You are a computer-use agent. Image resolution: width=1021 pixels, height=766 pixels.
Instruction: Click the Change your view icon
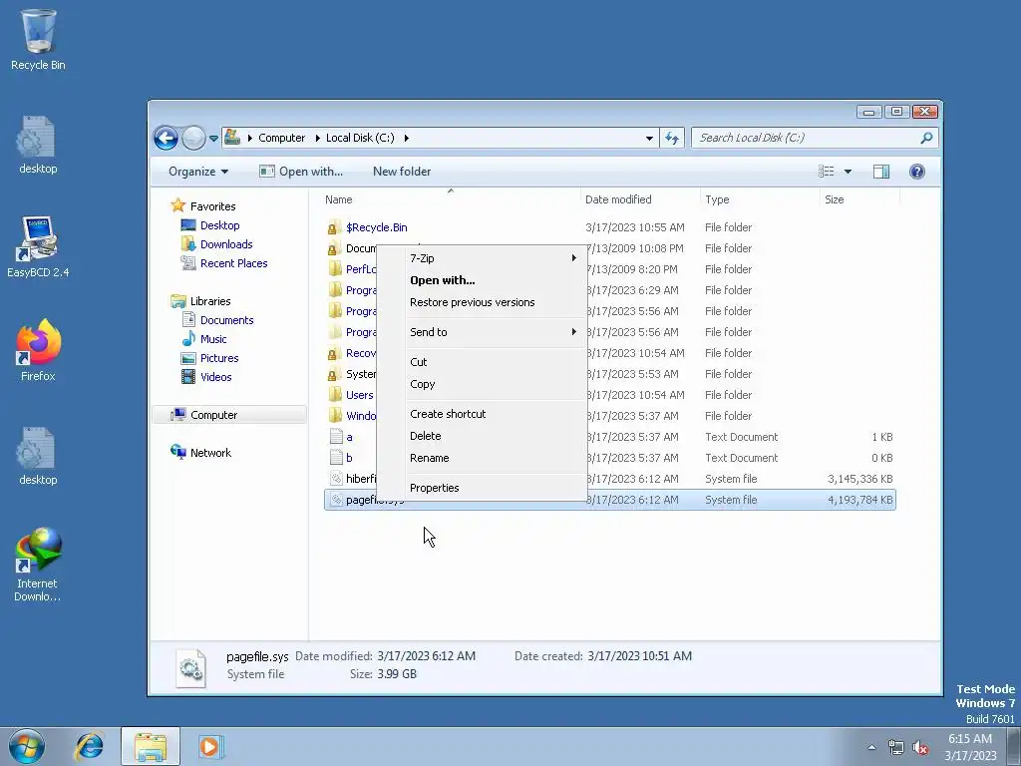pos(827,172)
